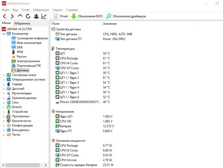Screen dimensions: 223x168
Task: Refresh the sensor readings
Action: pos(28,16)
